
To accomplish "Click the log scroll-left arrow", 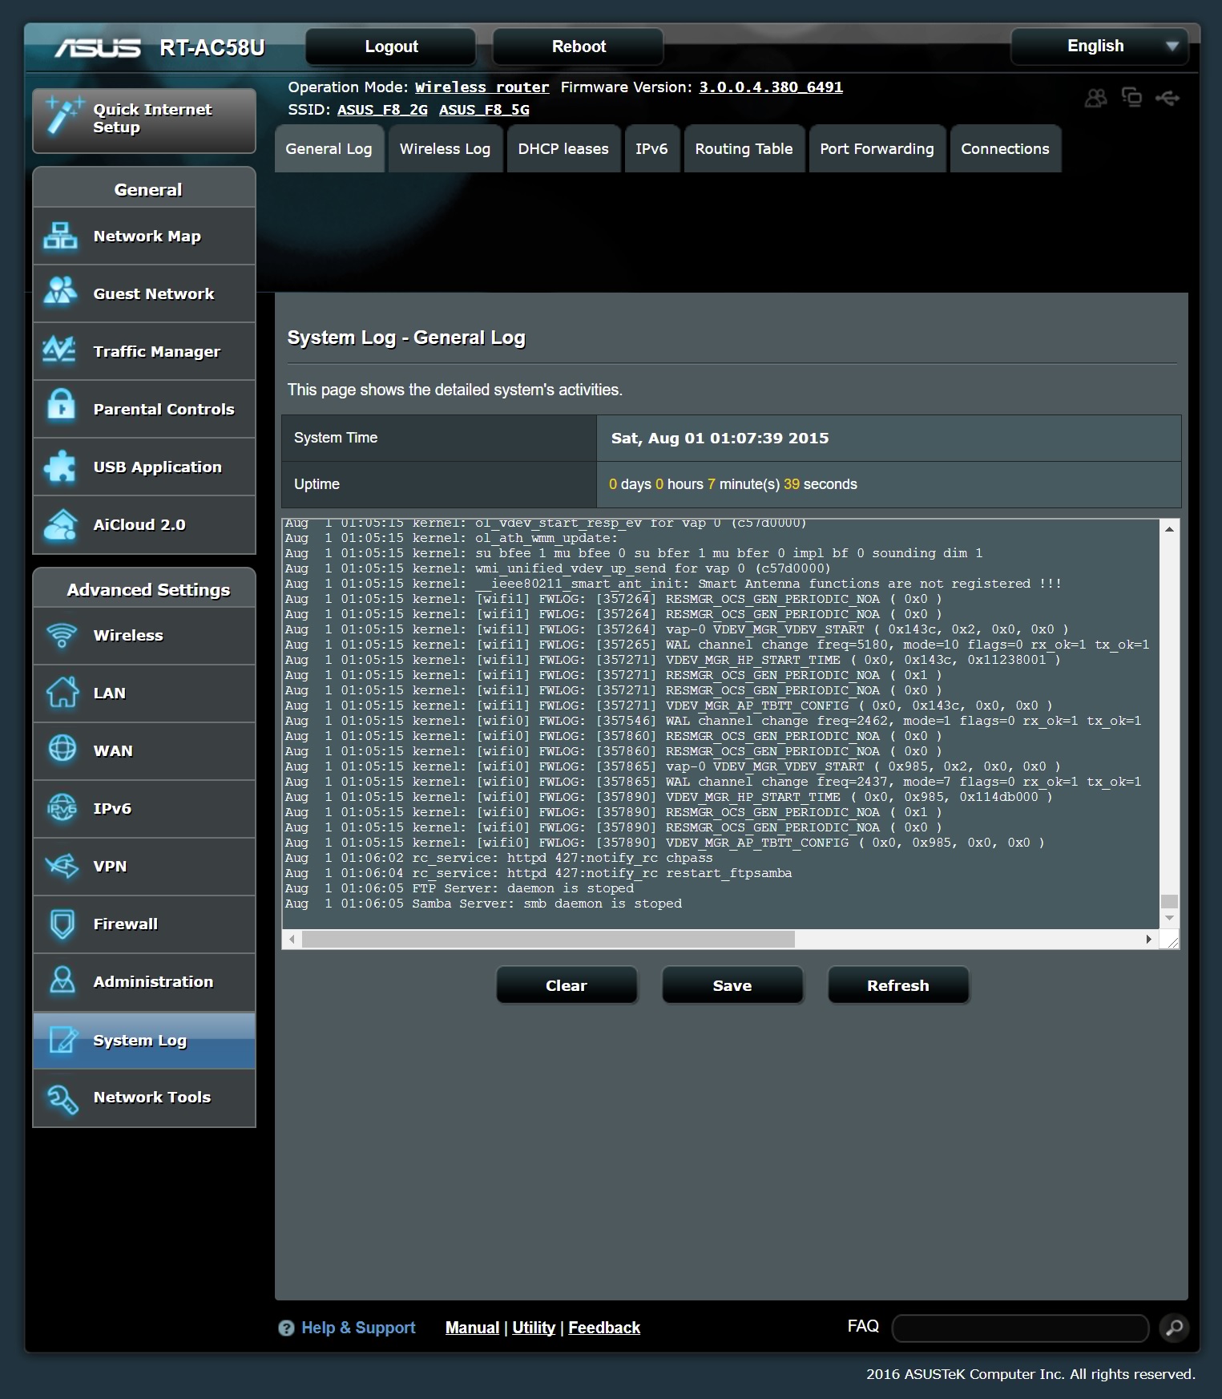I will tap(292, 939).
